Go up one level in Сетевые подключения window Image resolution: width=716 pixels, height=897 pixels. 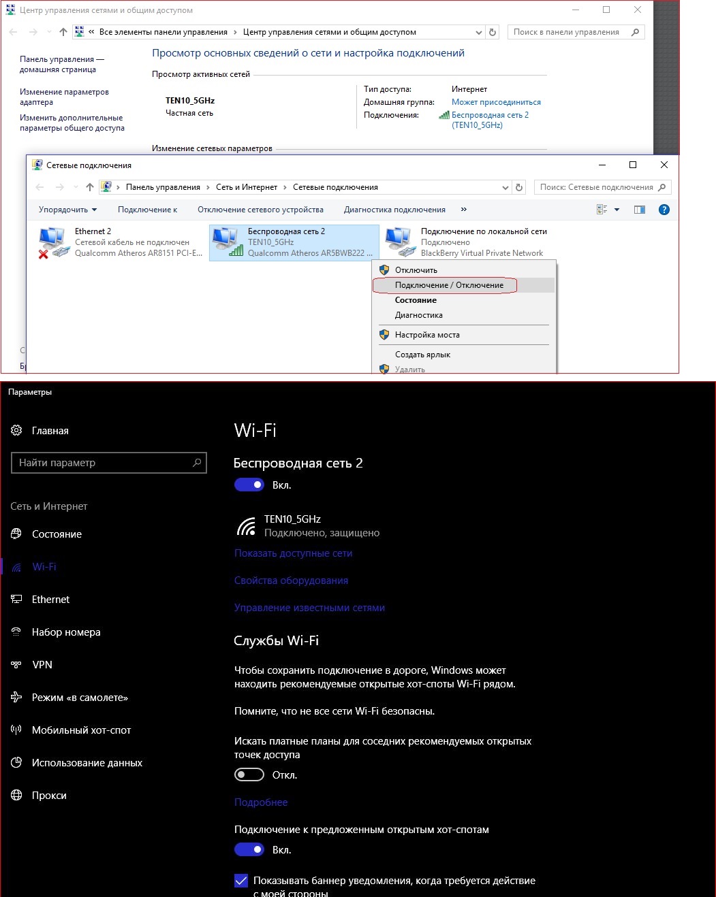(90, 187)
